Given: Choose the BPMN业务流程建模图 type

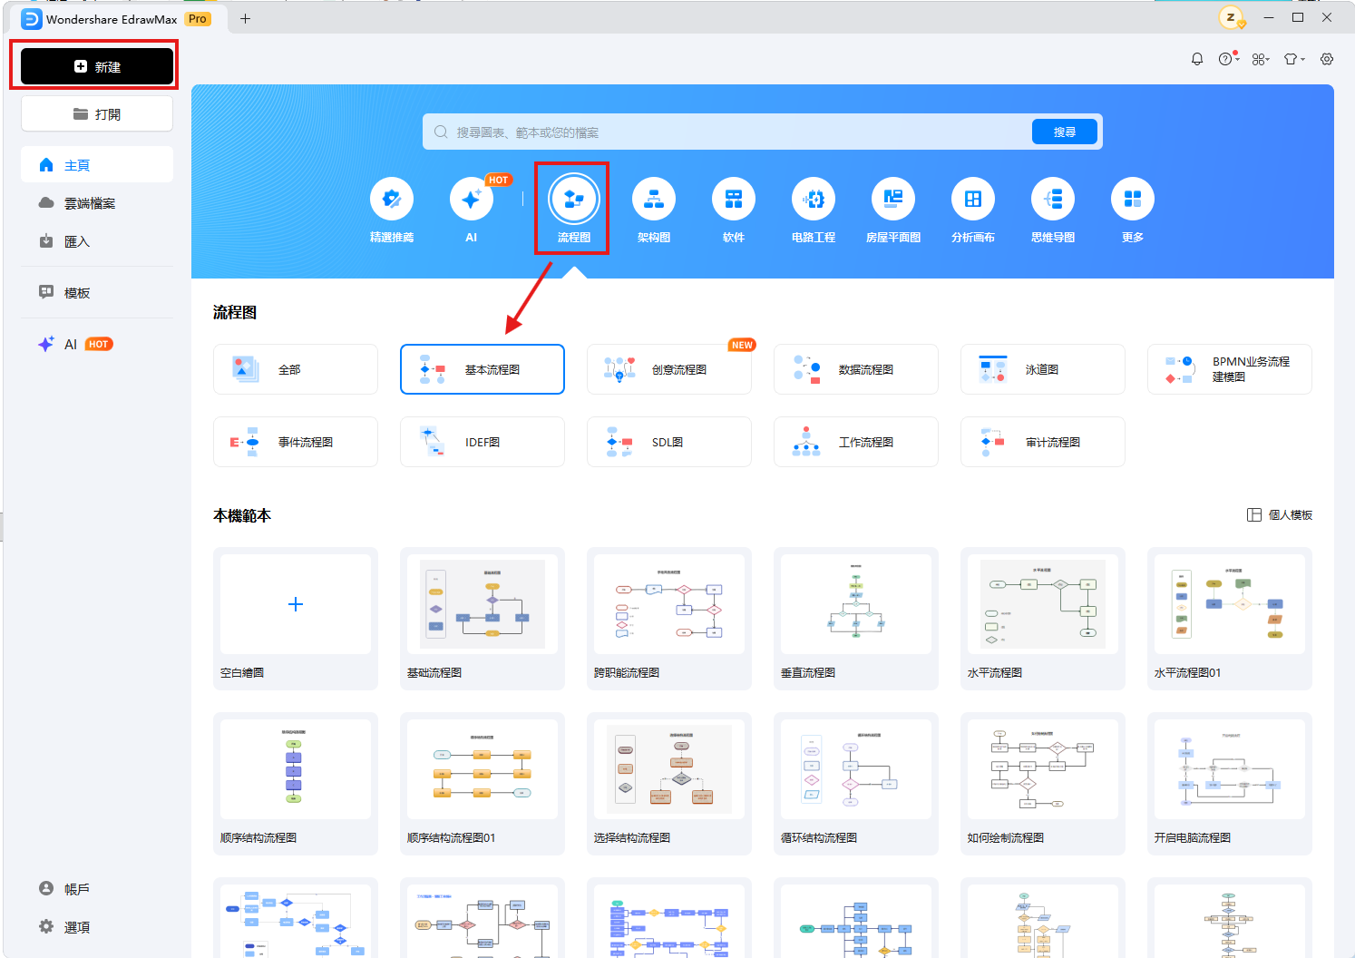Looking at the screenshot, I should point(1230,369).
